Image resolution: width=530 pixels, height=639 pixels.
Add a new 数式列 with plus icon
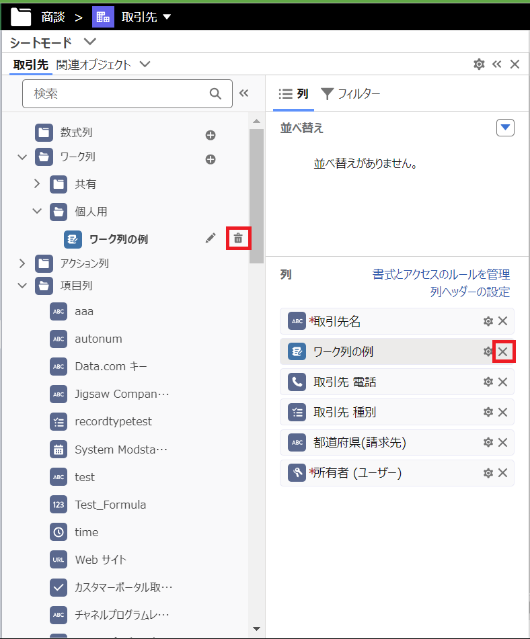pyautogui.click(x=211, y=135)
